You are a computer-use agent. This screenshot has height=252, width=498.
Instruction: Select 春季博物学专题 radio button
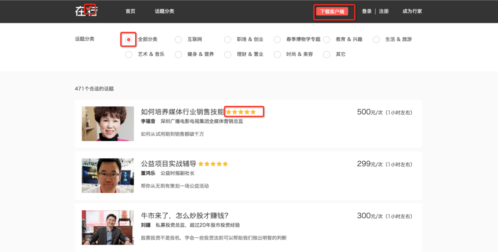pos(277,40)
